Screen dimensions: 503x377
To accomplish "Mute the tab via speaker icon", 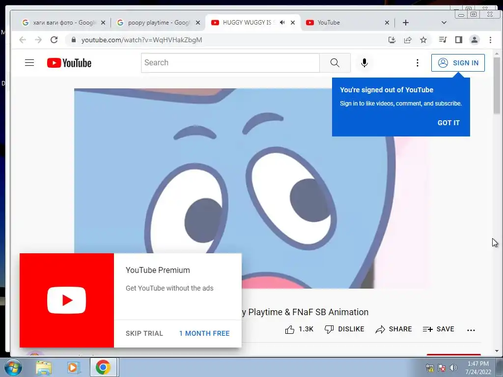I will click(x=282, y=23).
